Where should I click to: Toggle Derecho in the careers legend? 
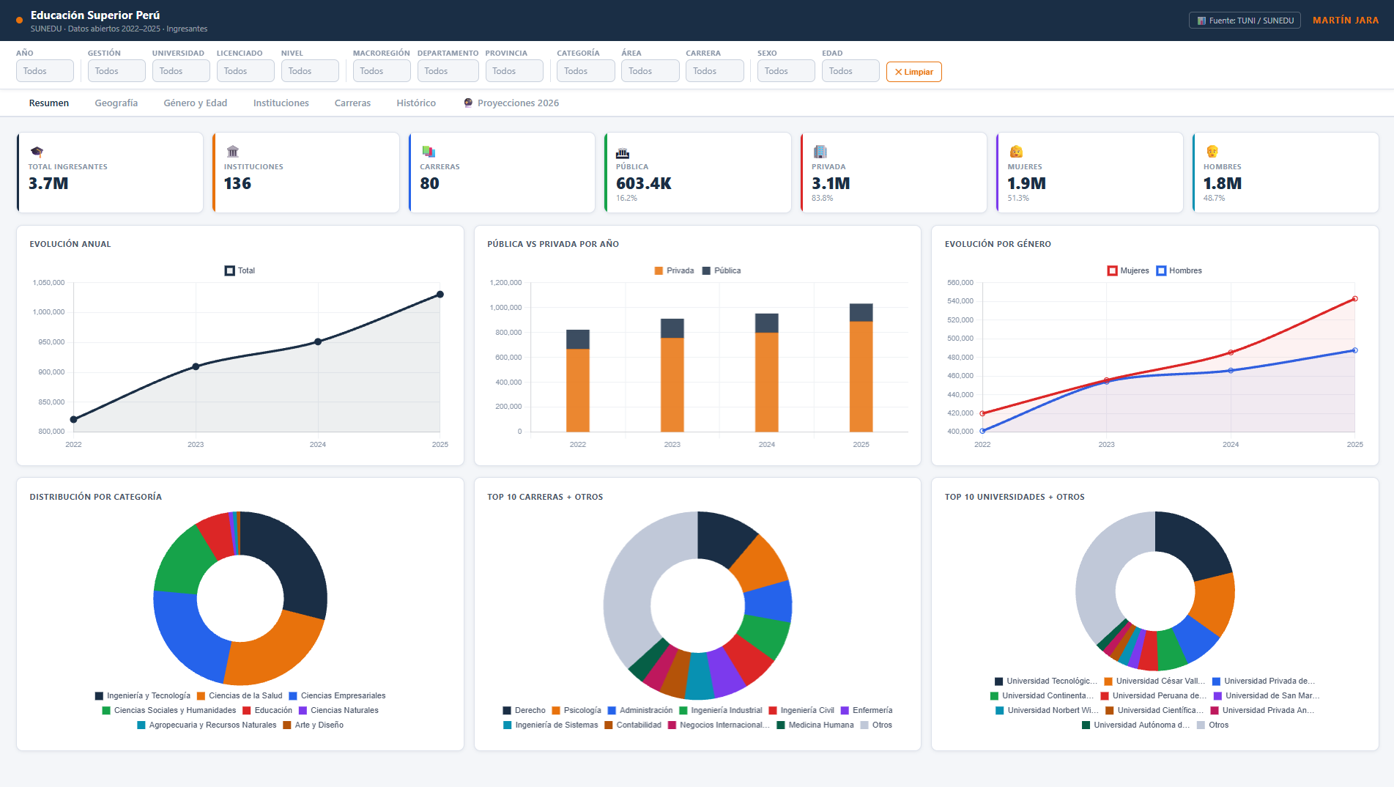(x=524, y=710)
